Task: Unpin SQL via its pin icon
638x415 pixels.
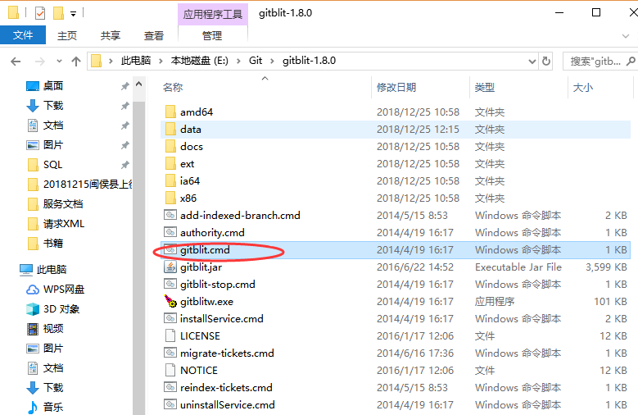Action: (x=125, y=165)
